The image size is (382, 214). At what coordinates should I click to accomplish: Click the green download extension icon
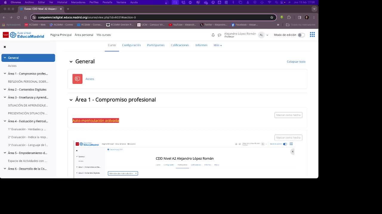[x=281, y=17]
